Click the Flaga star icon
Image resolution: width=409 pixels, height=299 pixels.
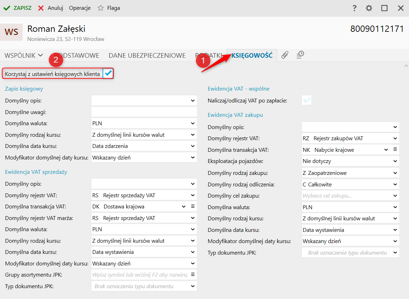101,8
